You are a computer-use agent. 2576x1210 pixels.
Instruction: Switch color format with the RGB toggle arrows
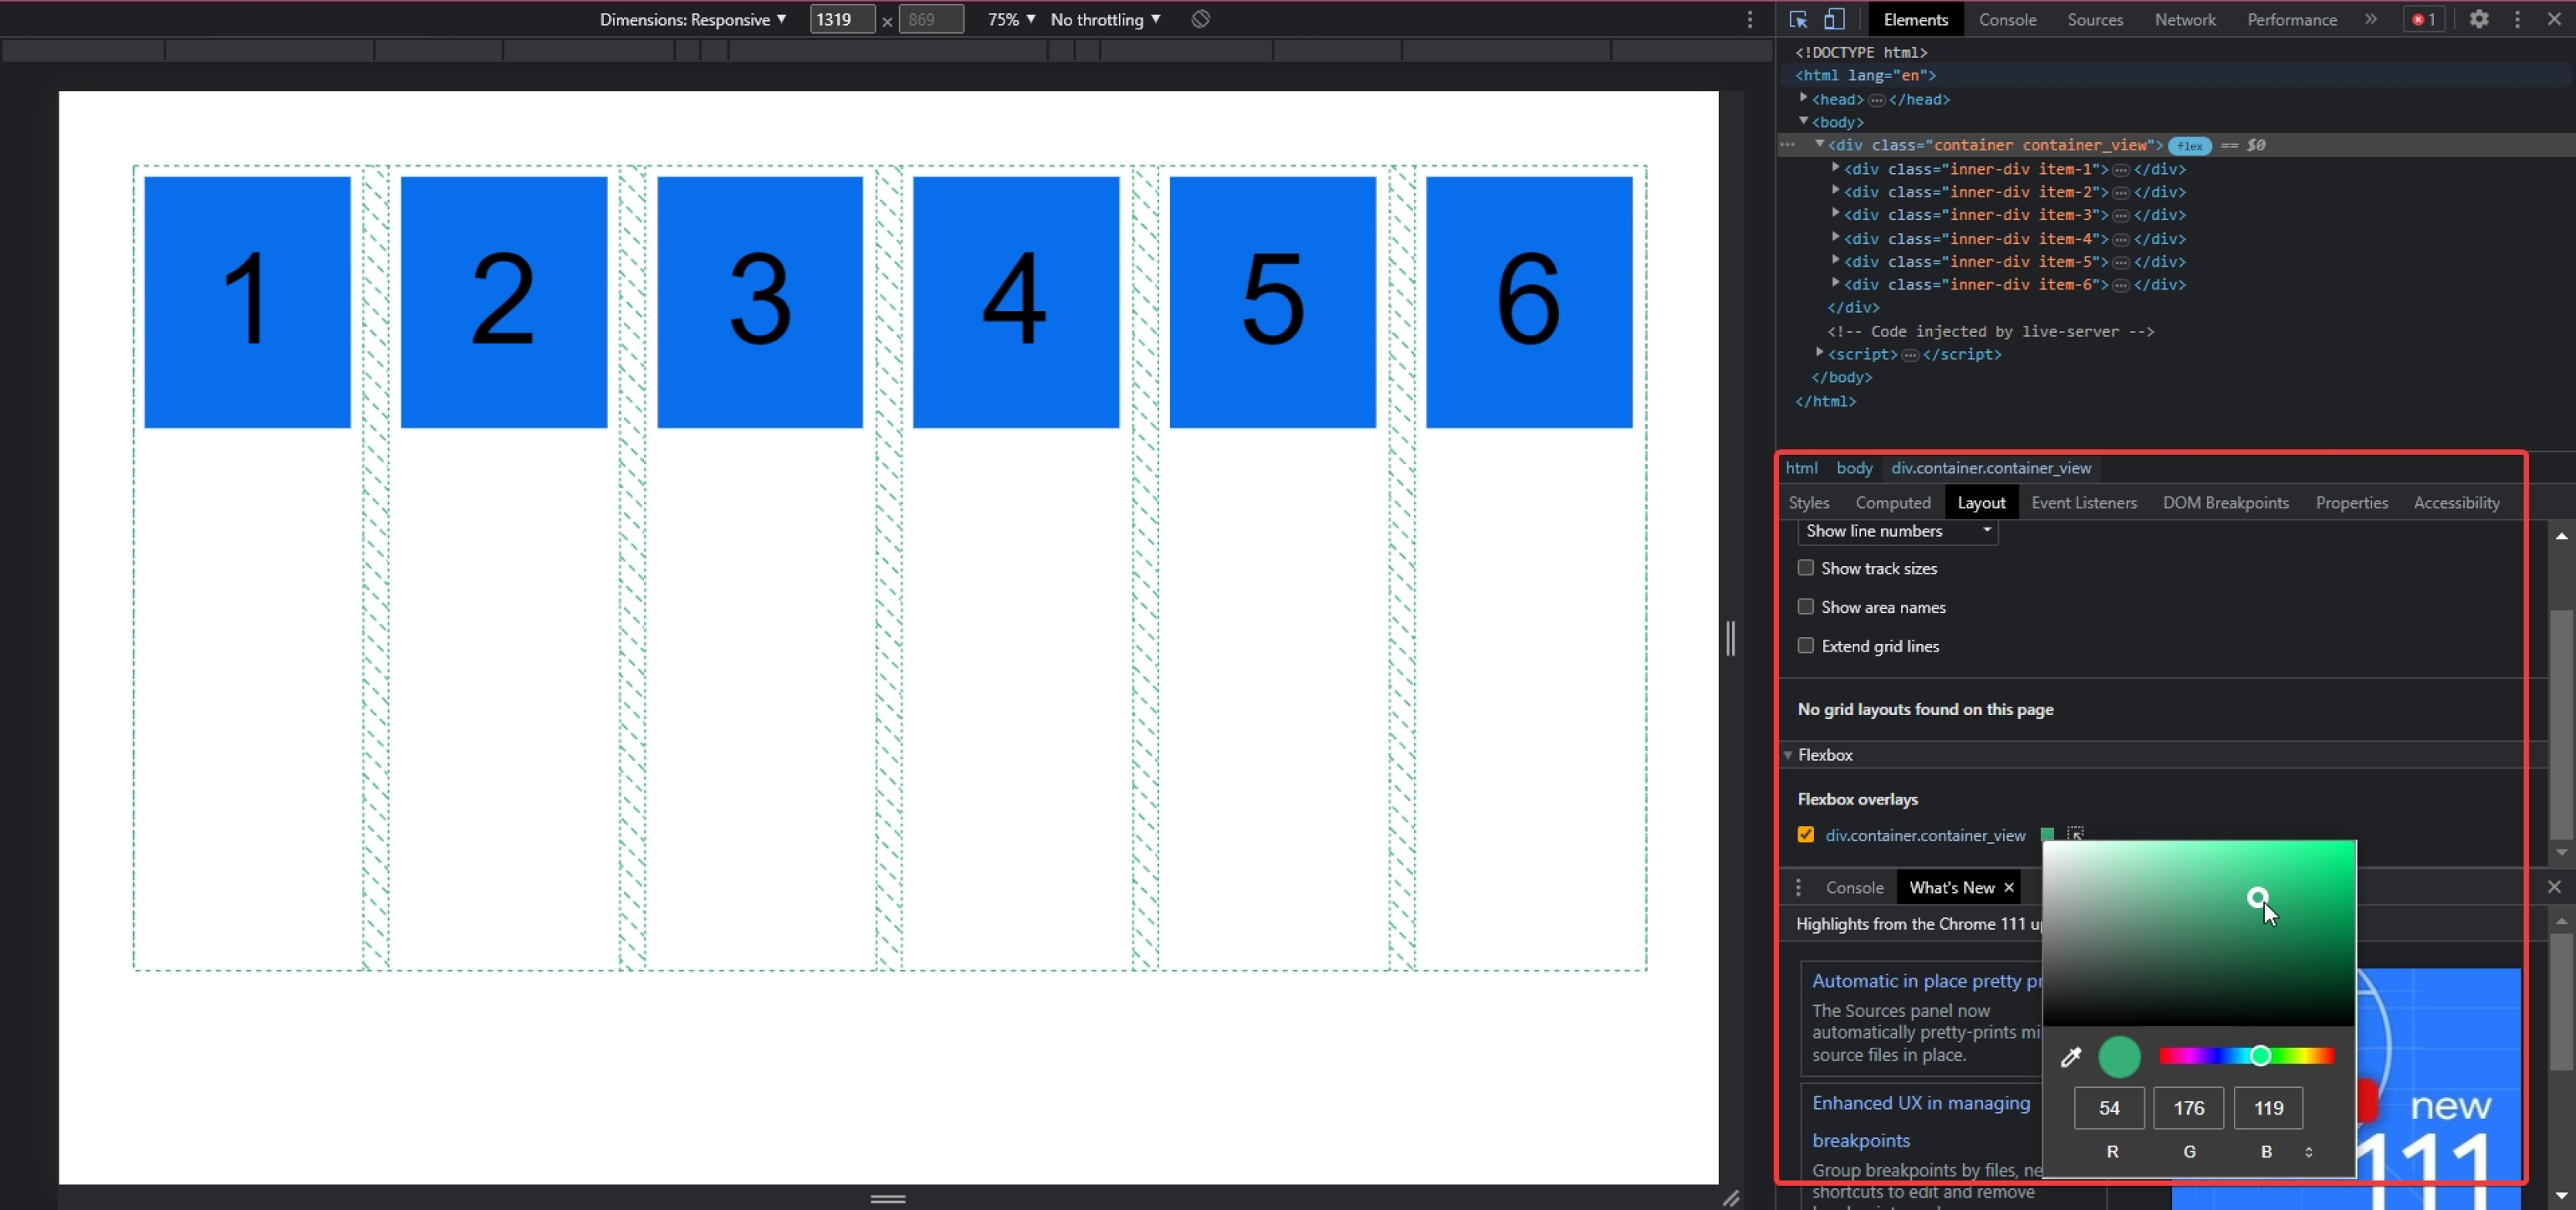2308,1152
